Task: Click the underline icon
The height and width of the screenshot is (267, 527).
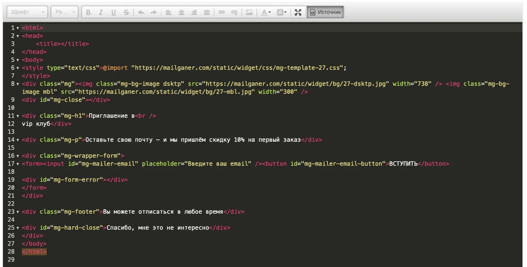Action: (x=114, y=12)
